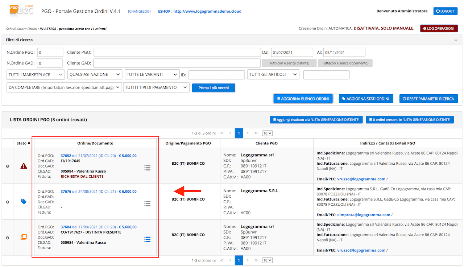Open the CHANGELOG link

(x=139, y=11)
